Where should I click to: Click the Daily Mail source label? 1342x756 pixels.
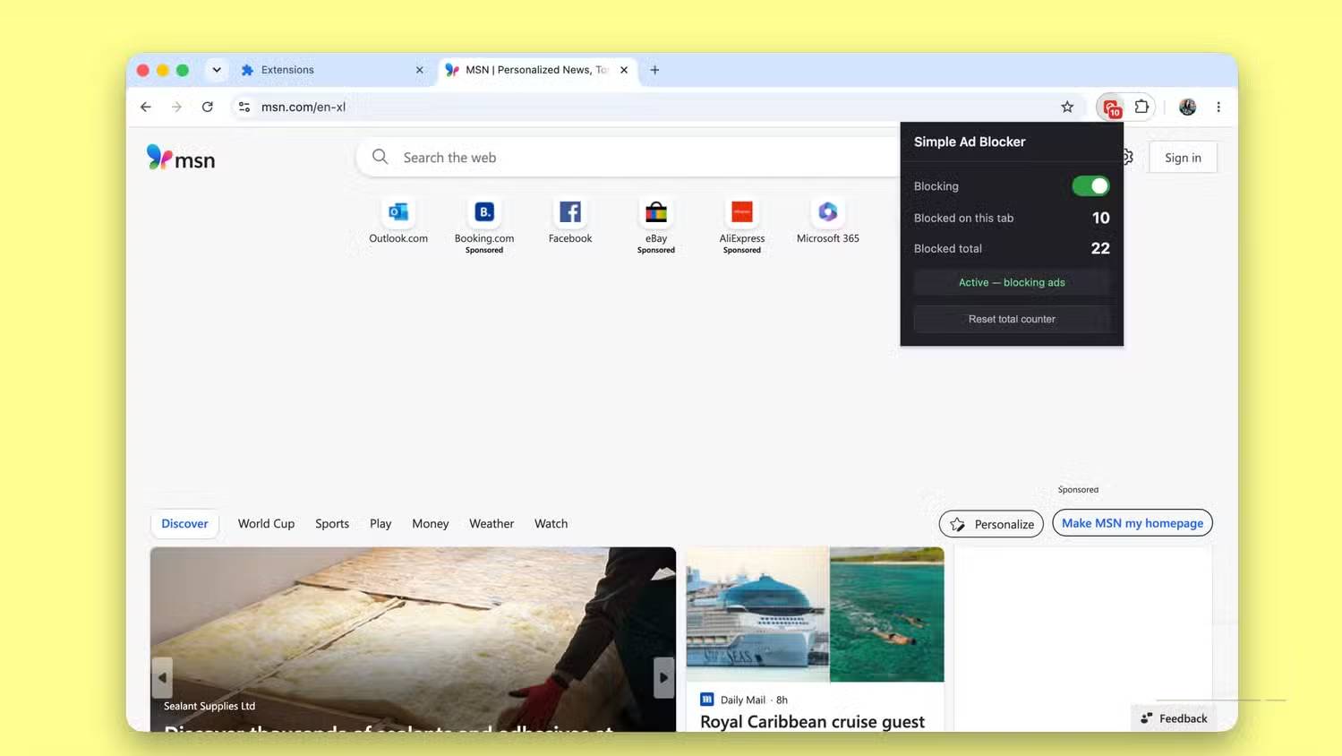coord(743,700)
